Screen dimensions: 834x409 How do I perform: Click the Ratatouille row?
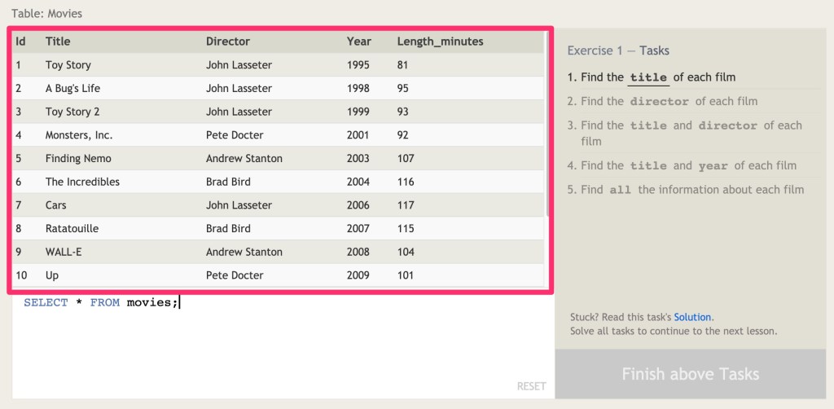click(x=277, y=228)
